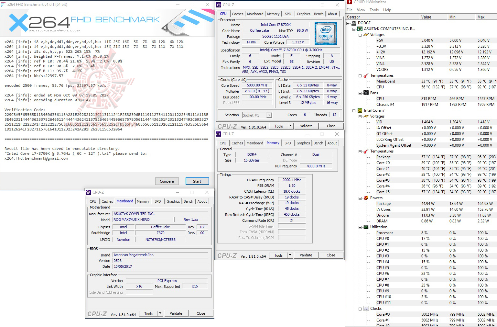
Task: Click title icon of CPU-Z window showing CPU tab
Action: tap(219, 5)
